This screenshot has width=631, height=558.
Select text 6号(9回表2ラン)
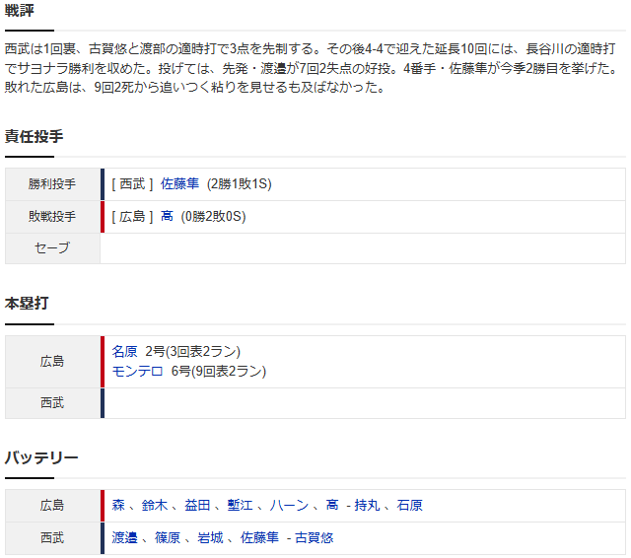pos(219,371)
